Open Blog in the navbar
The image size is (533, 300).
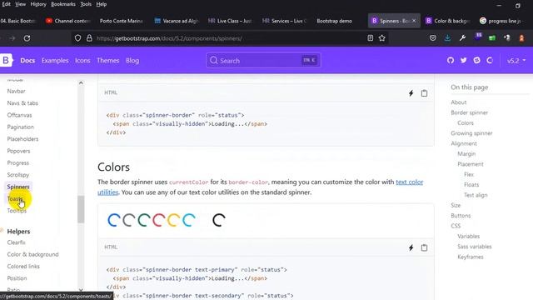tap(132, 61)
